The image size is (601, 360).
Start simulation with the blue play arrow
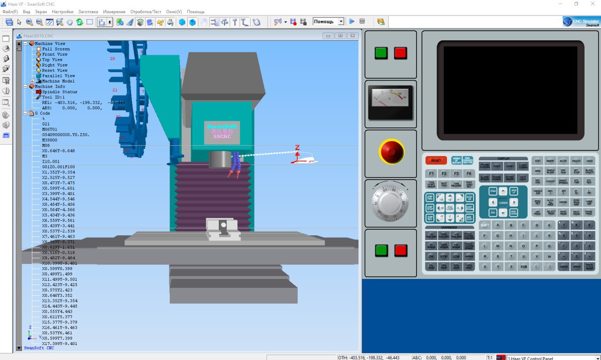(x=352, y=22)
